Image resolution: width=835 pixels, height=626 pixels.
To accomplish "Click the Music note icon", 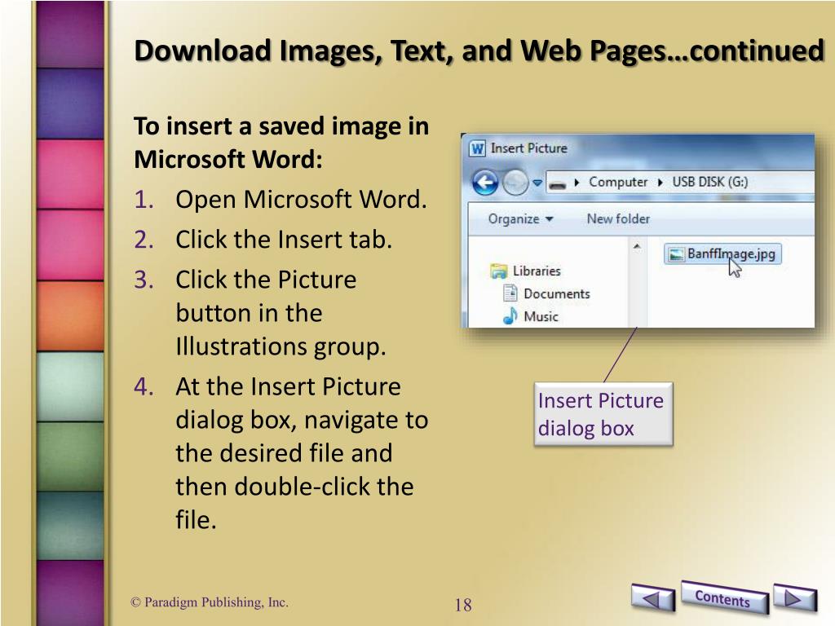I will (x=510, y=316).
